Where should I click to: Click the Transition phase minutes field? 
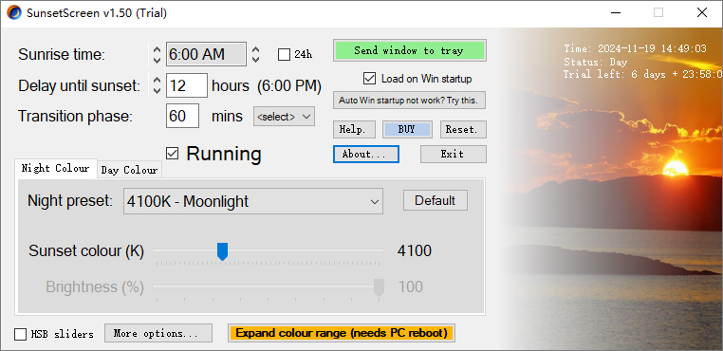coord(182,116)
